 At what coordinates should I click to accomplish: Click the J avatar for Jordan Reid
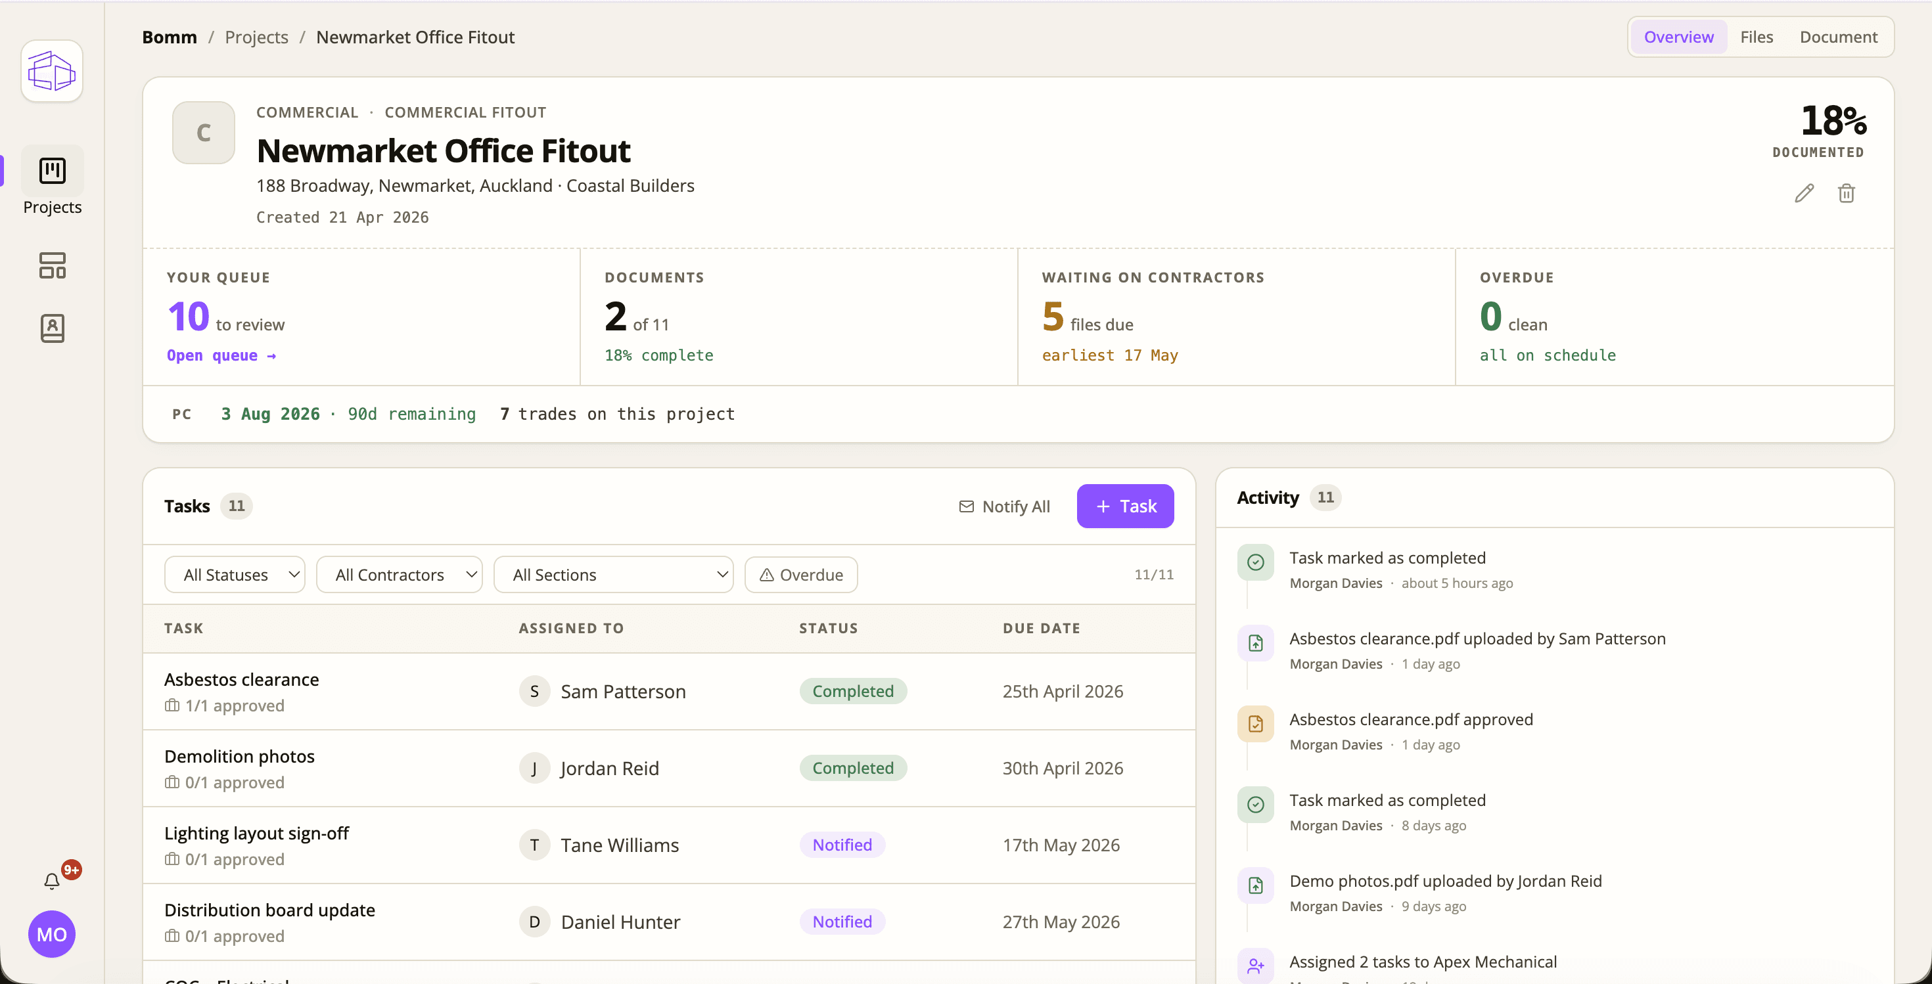point(535,768)
